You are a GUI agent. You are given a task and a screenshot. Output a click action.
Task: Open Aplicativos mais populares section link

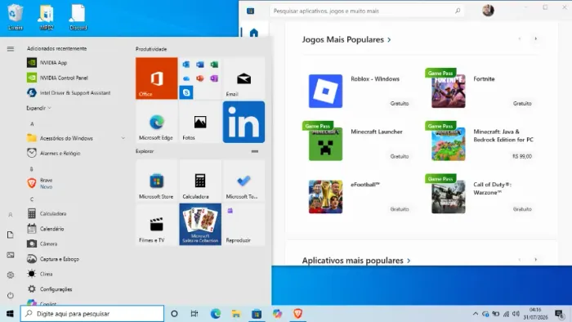(x=356, y=261)
